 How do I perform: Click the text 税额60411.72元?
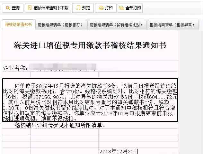(158, 97)
